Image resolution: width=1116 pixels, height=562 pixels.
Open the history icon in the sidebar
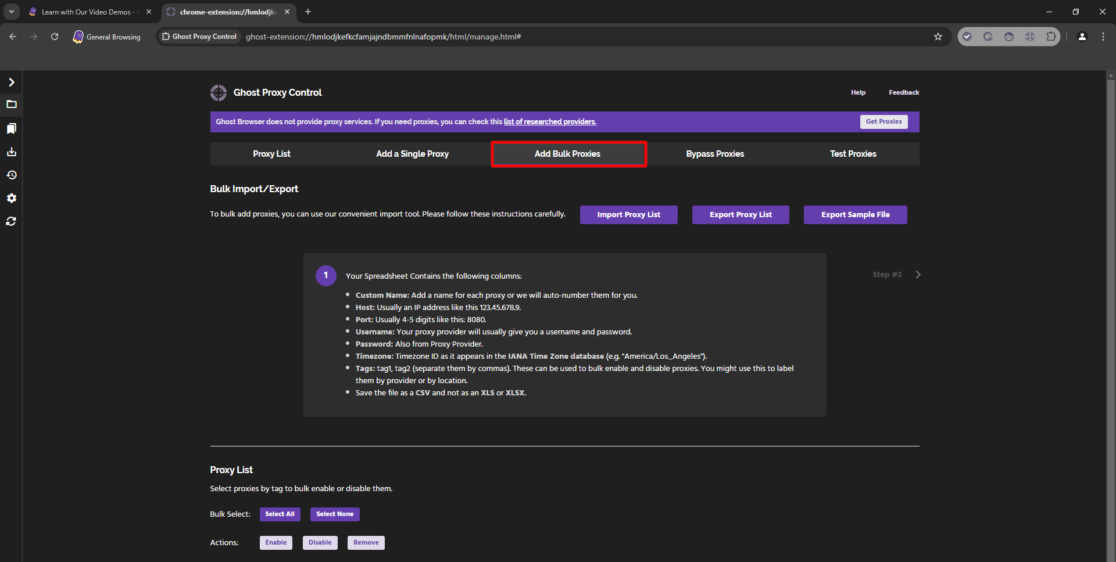click(x=11, y=175)
